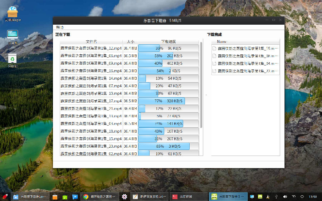Open the Deepin launcher rocket icon
This screenshot has height=201, width=322.
point(5,197)
